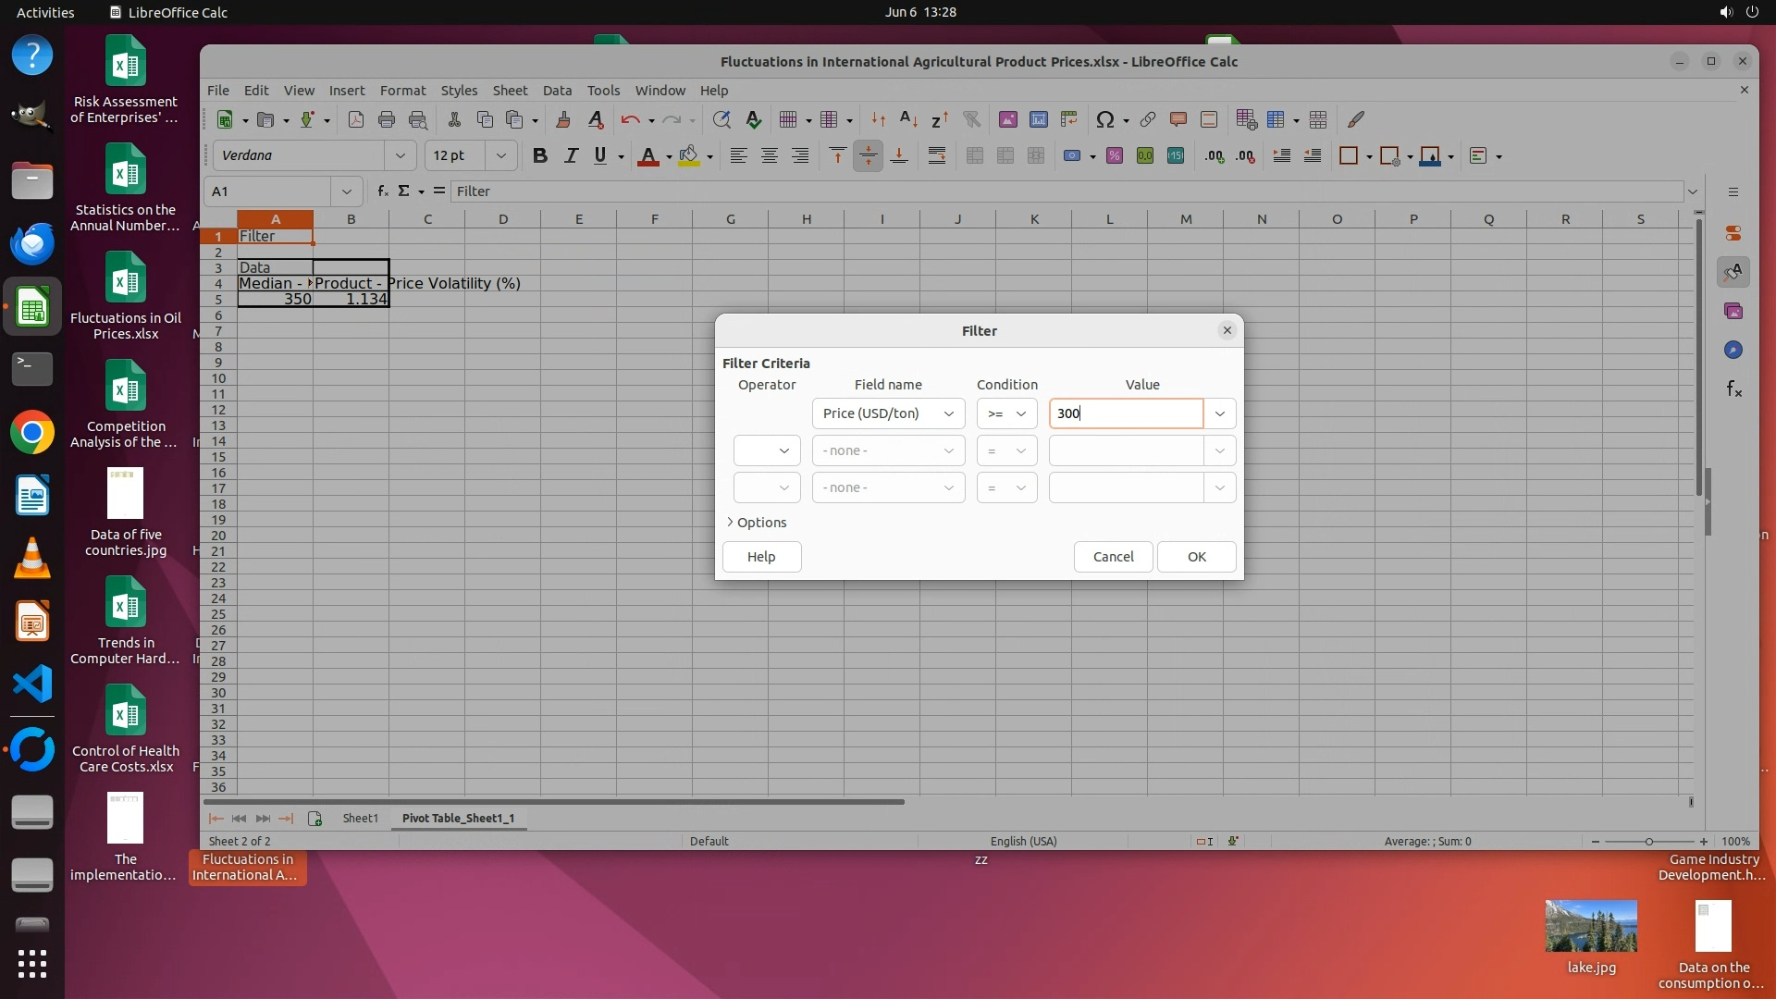Click the Insert Chart toolbar icon
Image resolution: width=1776 pixels, height=999 pixels.
[x=1039, y=119]
